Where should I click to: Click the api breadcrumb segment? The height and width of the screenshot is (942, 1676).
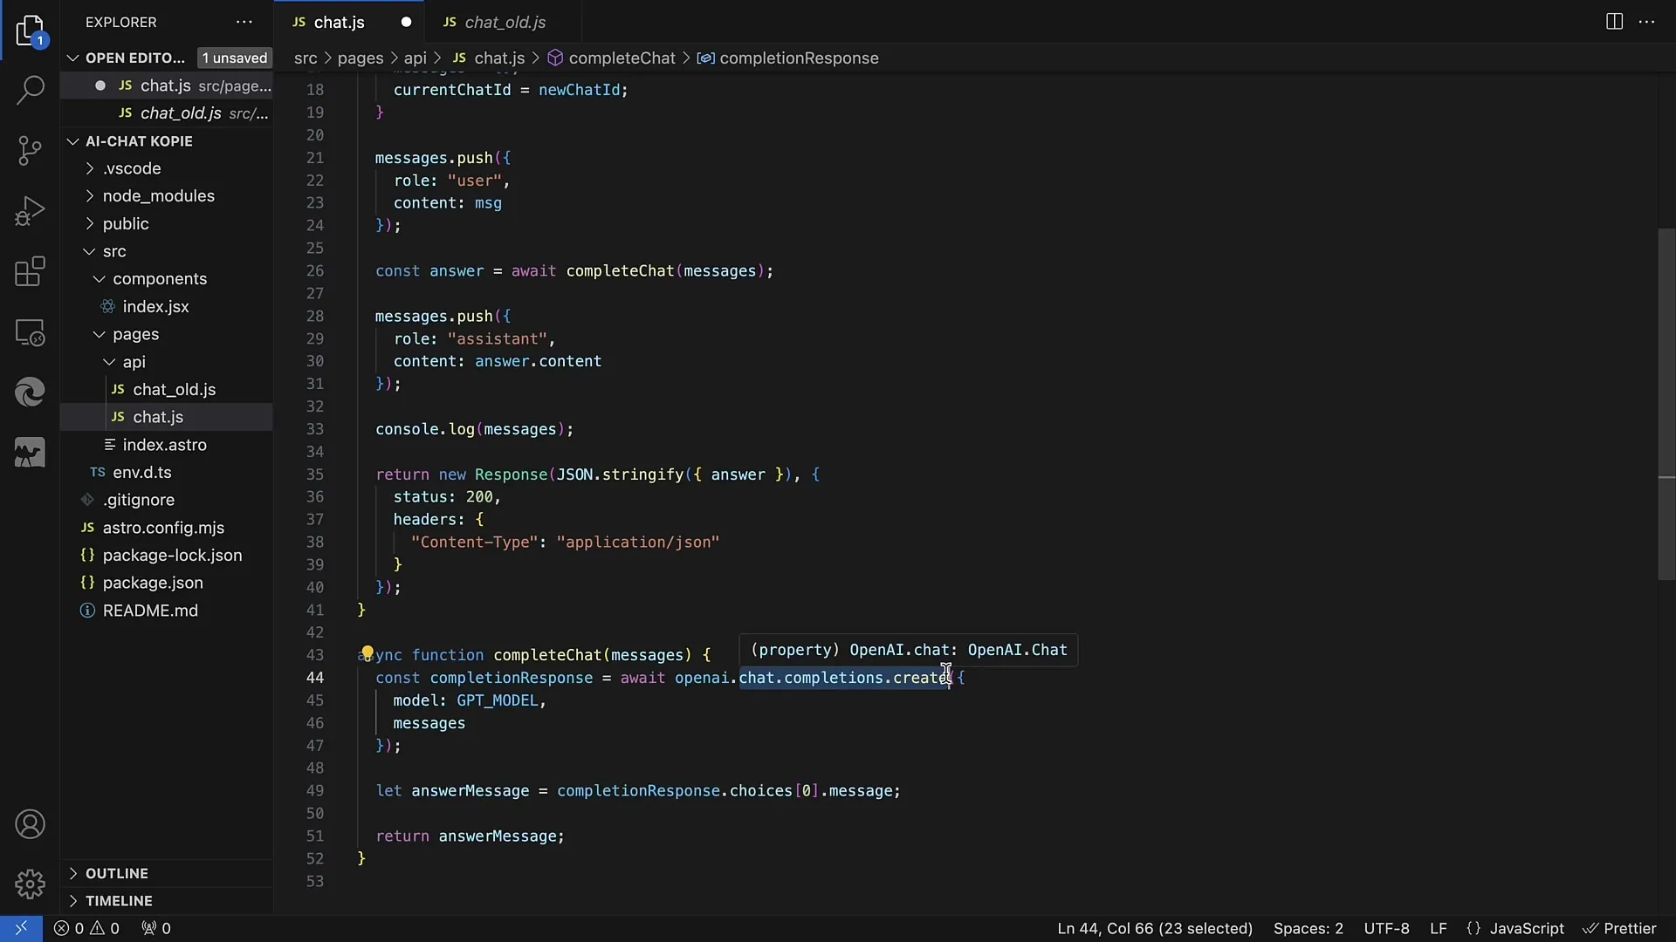416,58
